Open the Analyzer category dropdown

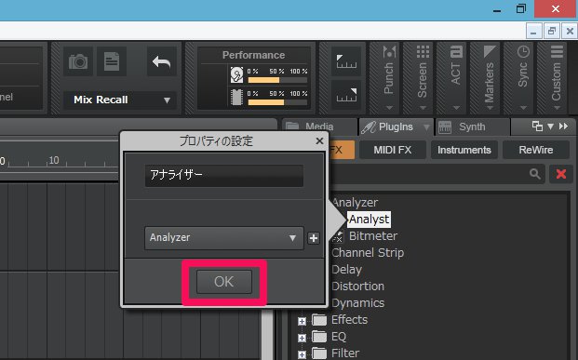(224, 238)
